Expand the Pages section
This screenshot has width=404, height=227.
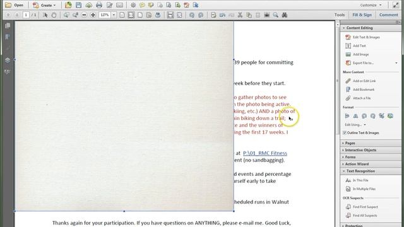point(371,143)
